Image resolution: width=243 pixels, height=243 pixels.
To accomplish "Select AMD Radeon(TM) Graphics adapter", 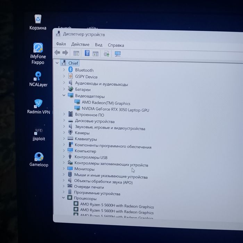I will tap(106, 103).
